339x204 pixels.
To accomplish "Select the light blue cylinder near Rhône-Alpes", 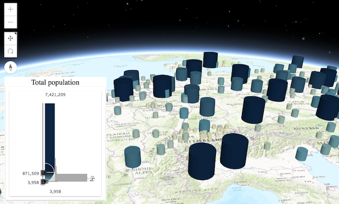I will (132, 157).
